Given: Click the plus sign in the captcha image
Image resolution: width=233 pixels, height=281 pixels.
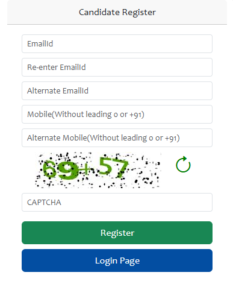Looking at the screenshot, I should click(86, 171).
